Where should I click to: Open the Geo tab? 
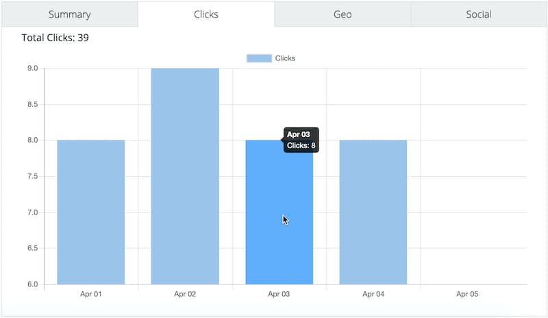point(342,14)
